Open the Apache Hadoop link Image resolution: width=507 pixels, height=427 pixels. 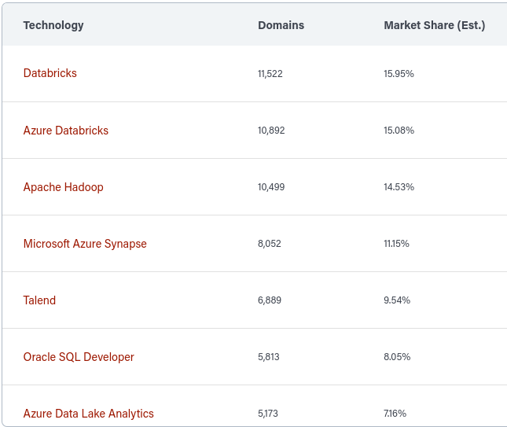point(64,187)
